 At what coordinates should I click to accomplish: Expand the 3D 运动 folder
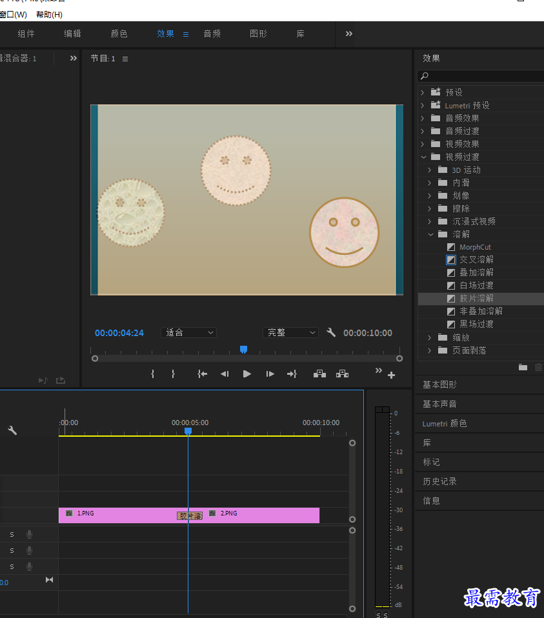(x=430, y=170)
